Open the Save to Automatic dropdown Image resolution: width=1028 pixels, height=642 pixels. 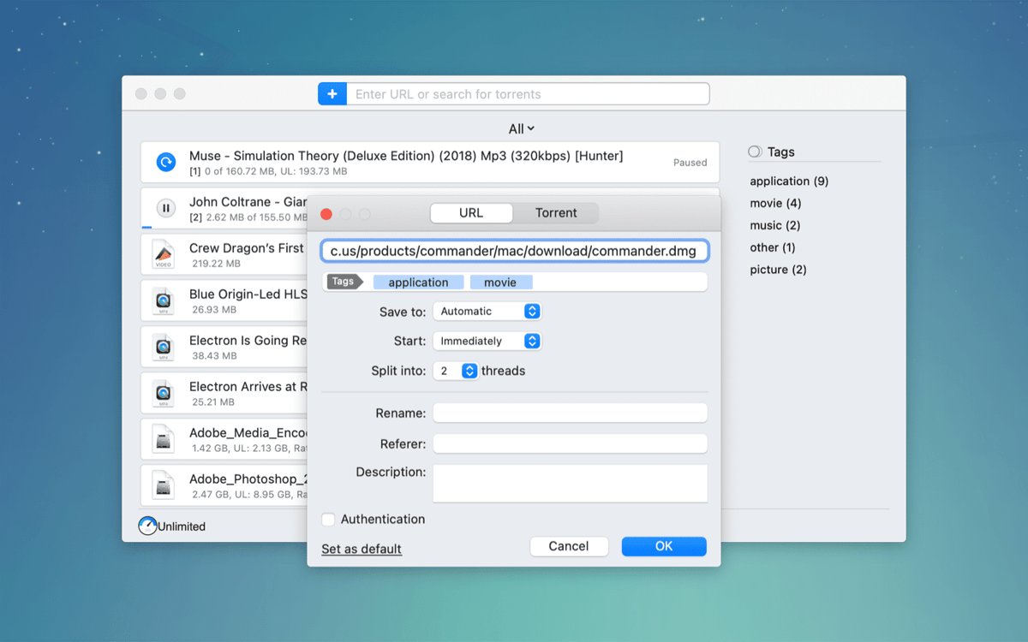coord(487,312)
